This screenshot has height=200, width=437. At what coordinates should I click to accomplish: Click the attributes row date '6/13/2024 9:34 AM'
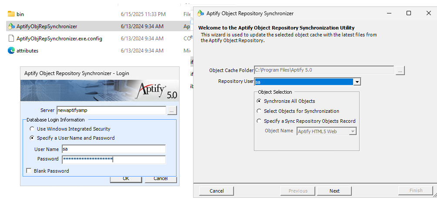[142, 51]
